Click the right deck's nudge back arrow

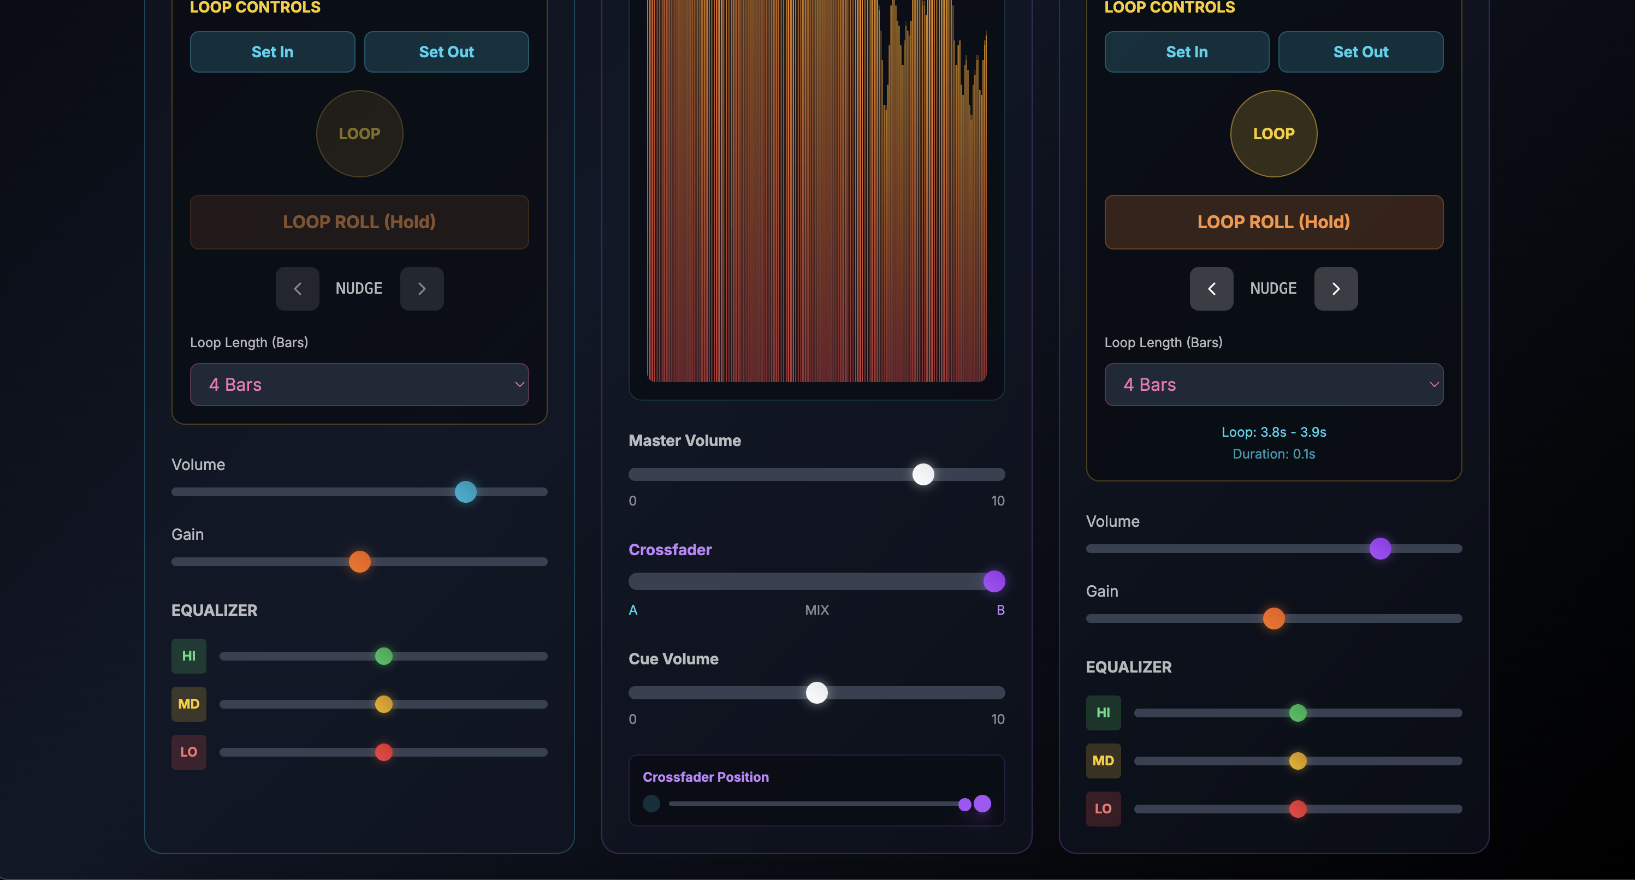(x=1211, y=289)
